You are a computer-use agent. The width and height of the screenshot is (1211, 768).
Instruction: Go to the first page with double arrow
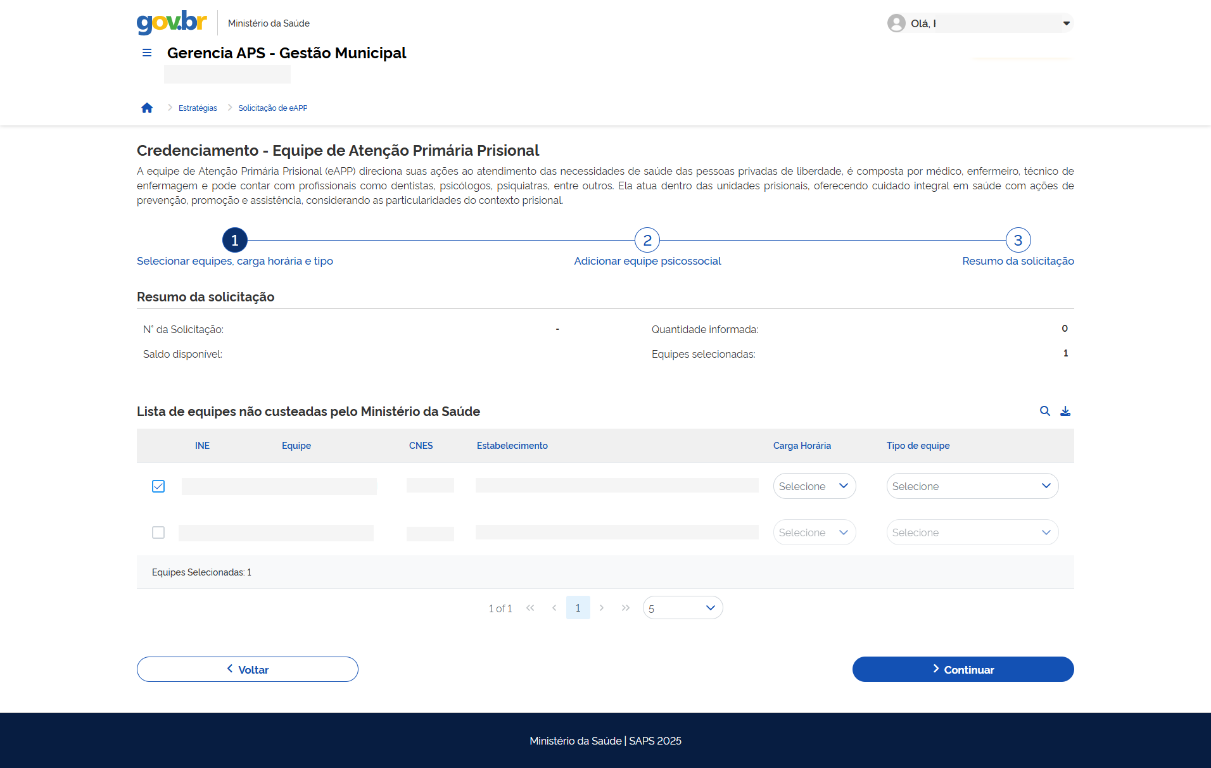[530, 608]
